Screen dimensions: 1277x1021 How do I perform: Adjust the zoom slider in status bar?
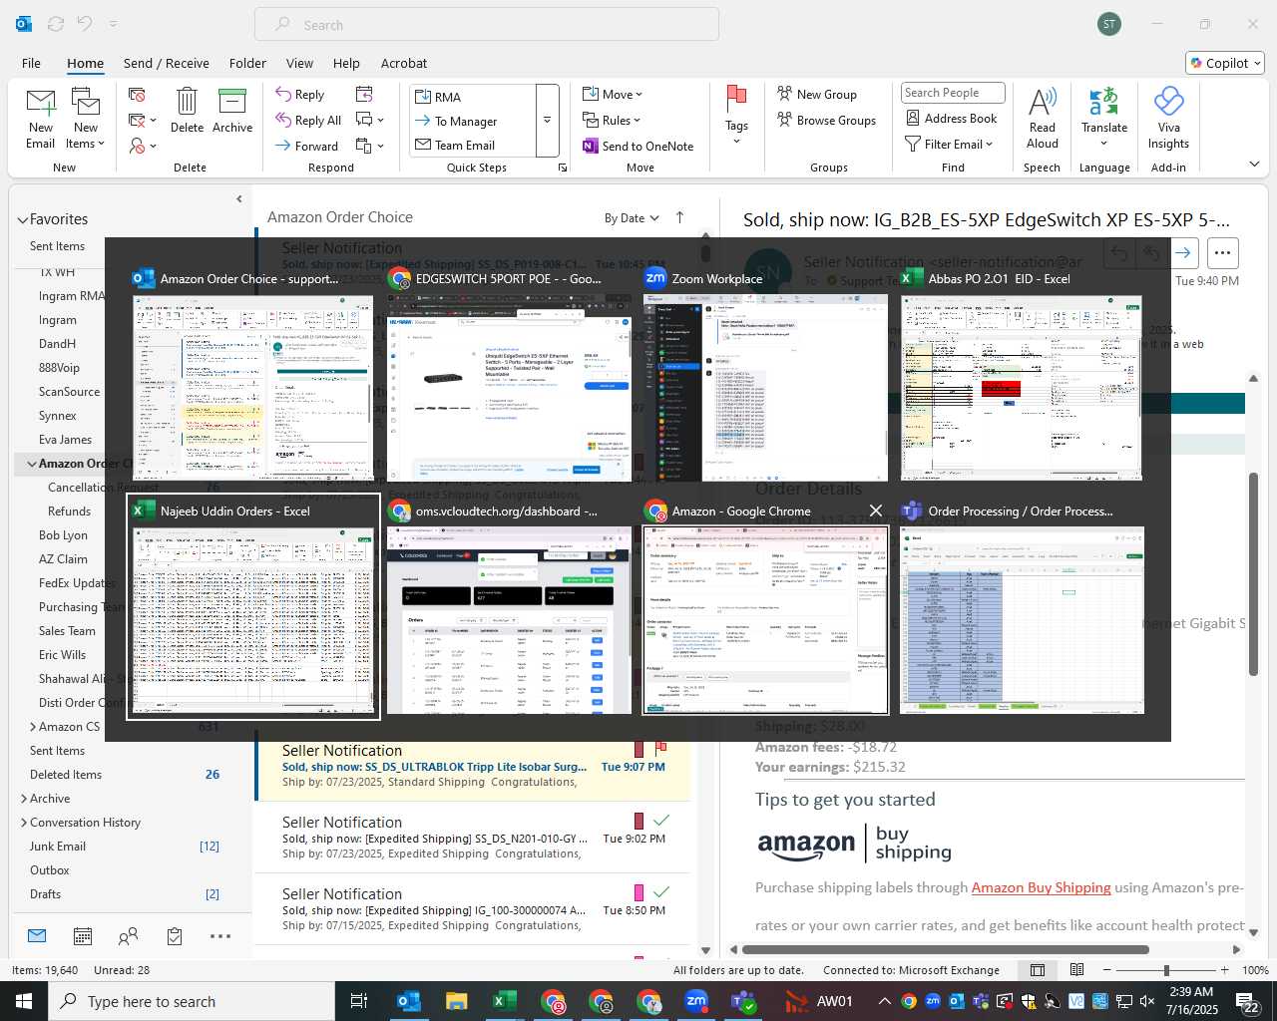[1165, 970]
